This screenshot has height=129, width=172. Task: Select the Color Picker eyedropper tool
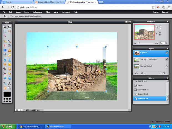tap(5, 84)
